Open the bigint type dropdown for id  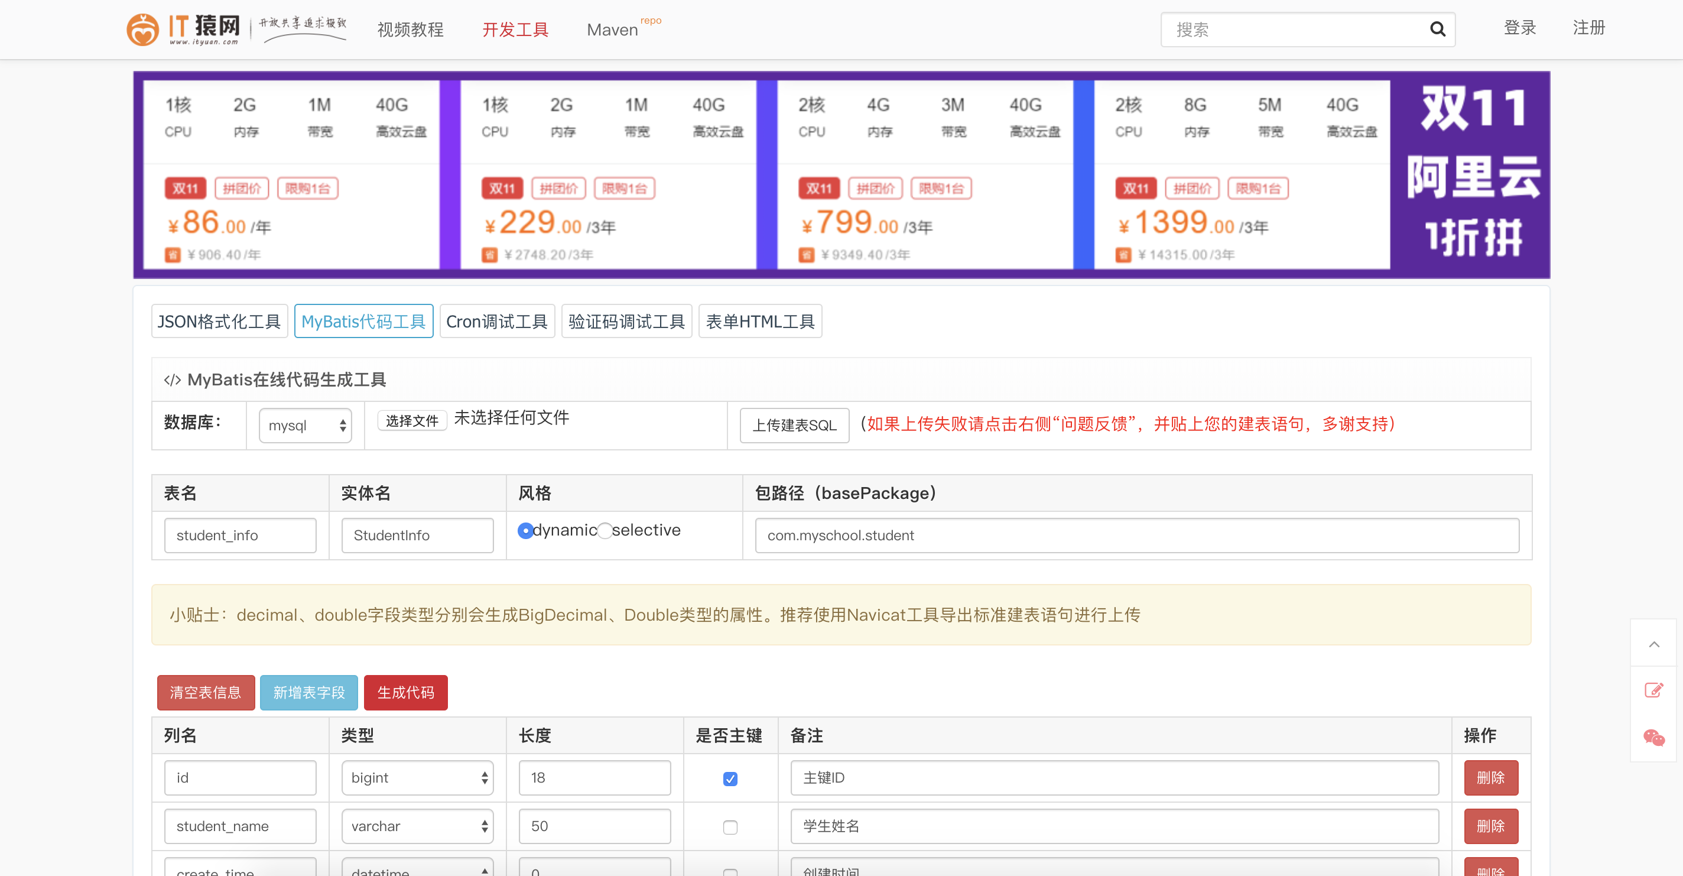click(x=417, y=777)
